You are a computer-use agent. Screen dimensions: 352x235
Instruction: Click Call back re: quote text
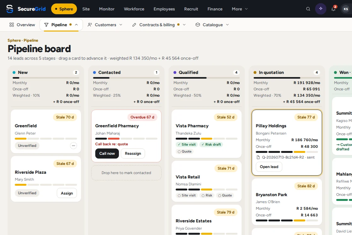pyautogui.click(x=112, y=144)
